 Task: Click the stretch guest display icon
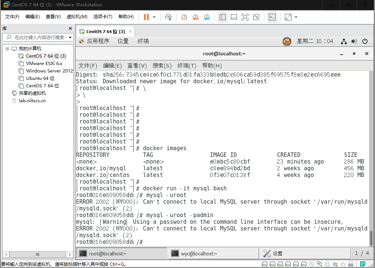(x=288, y=17)
